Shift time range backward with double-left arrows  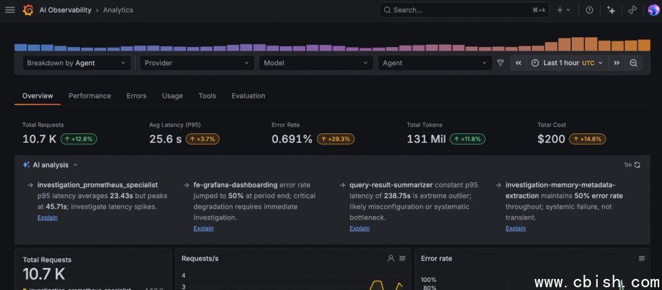518,63
